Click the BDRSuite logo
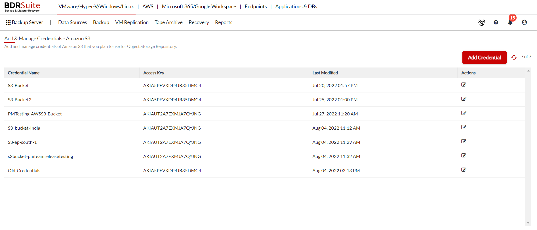The width and height of the screenshot is (537, 230). tap(22, 7)
